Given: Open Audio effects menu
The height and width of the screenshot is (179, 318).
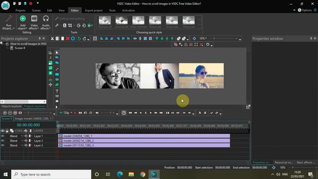Looking at the screenshot, I should pyautogui.click(x=46, y=22).
